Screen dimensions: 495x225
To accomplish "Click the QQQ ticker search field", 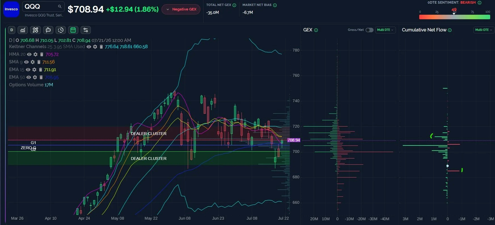I will [43, 6].
